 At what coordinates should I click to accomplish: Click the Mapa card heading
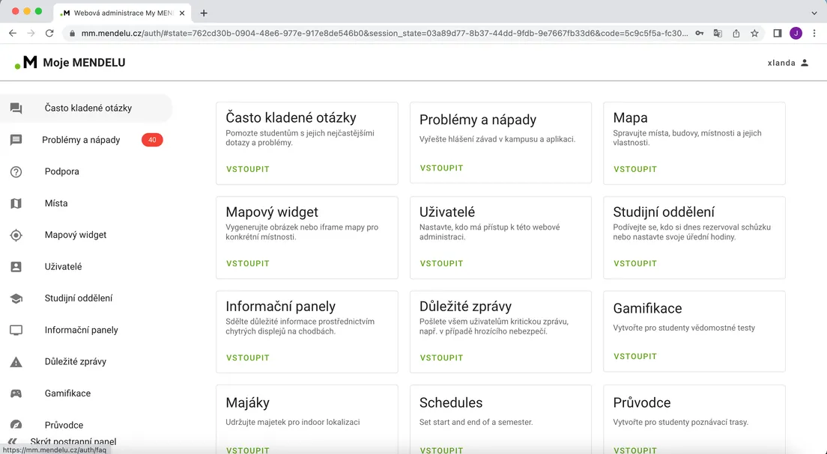pos(630,117)
